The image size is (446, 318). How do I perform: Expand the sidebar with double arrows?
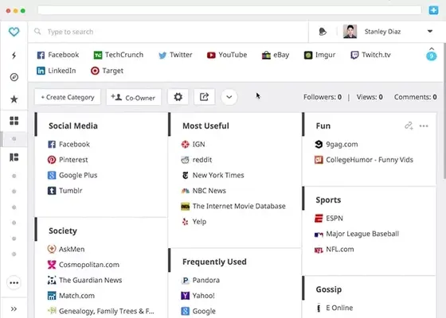[14, 308]
